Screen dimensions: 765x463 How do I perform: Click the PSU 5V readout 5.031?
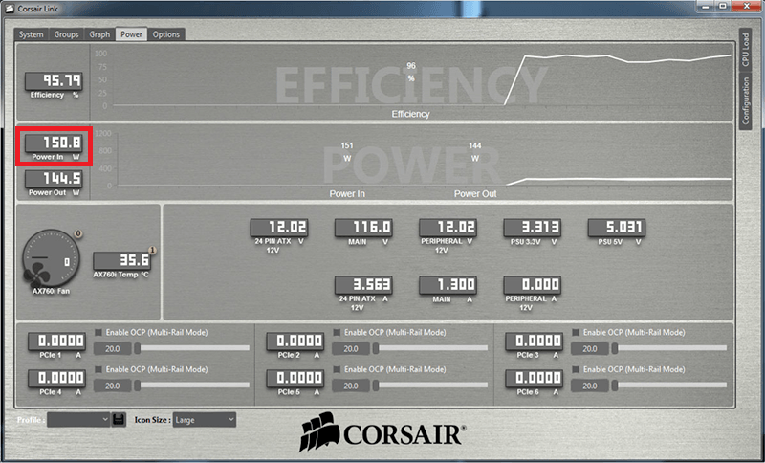click(x=617, y=228)
